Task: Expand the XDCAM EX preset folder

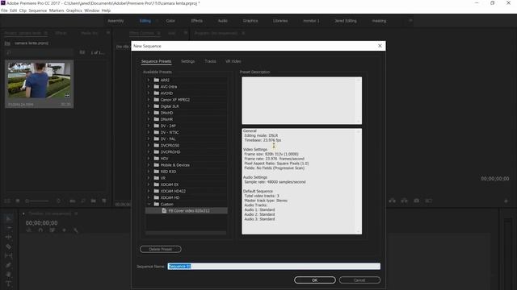Action: coord(149,184)
